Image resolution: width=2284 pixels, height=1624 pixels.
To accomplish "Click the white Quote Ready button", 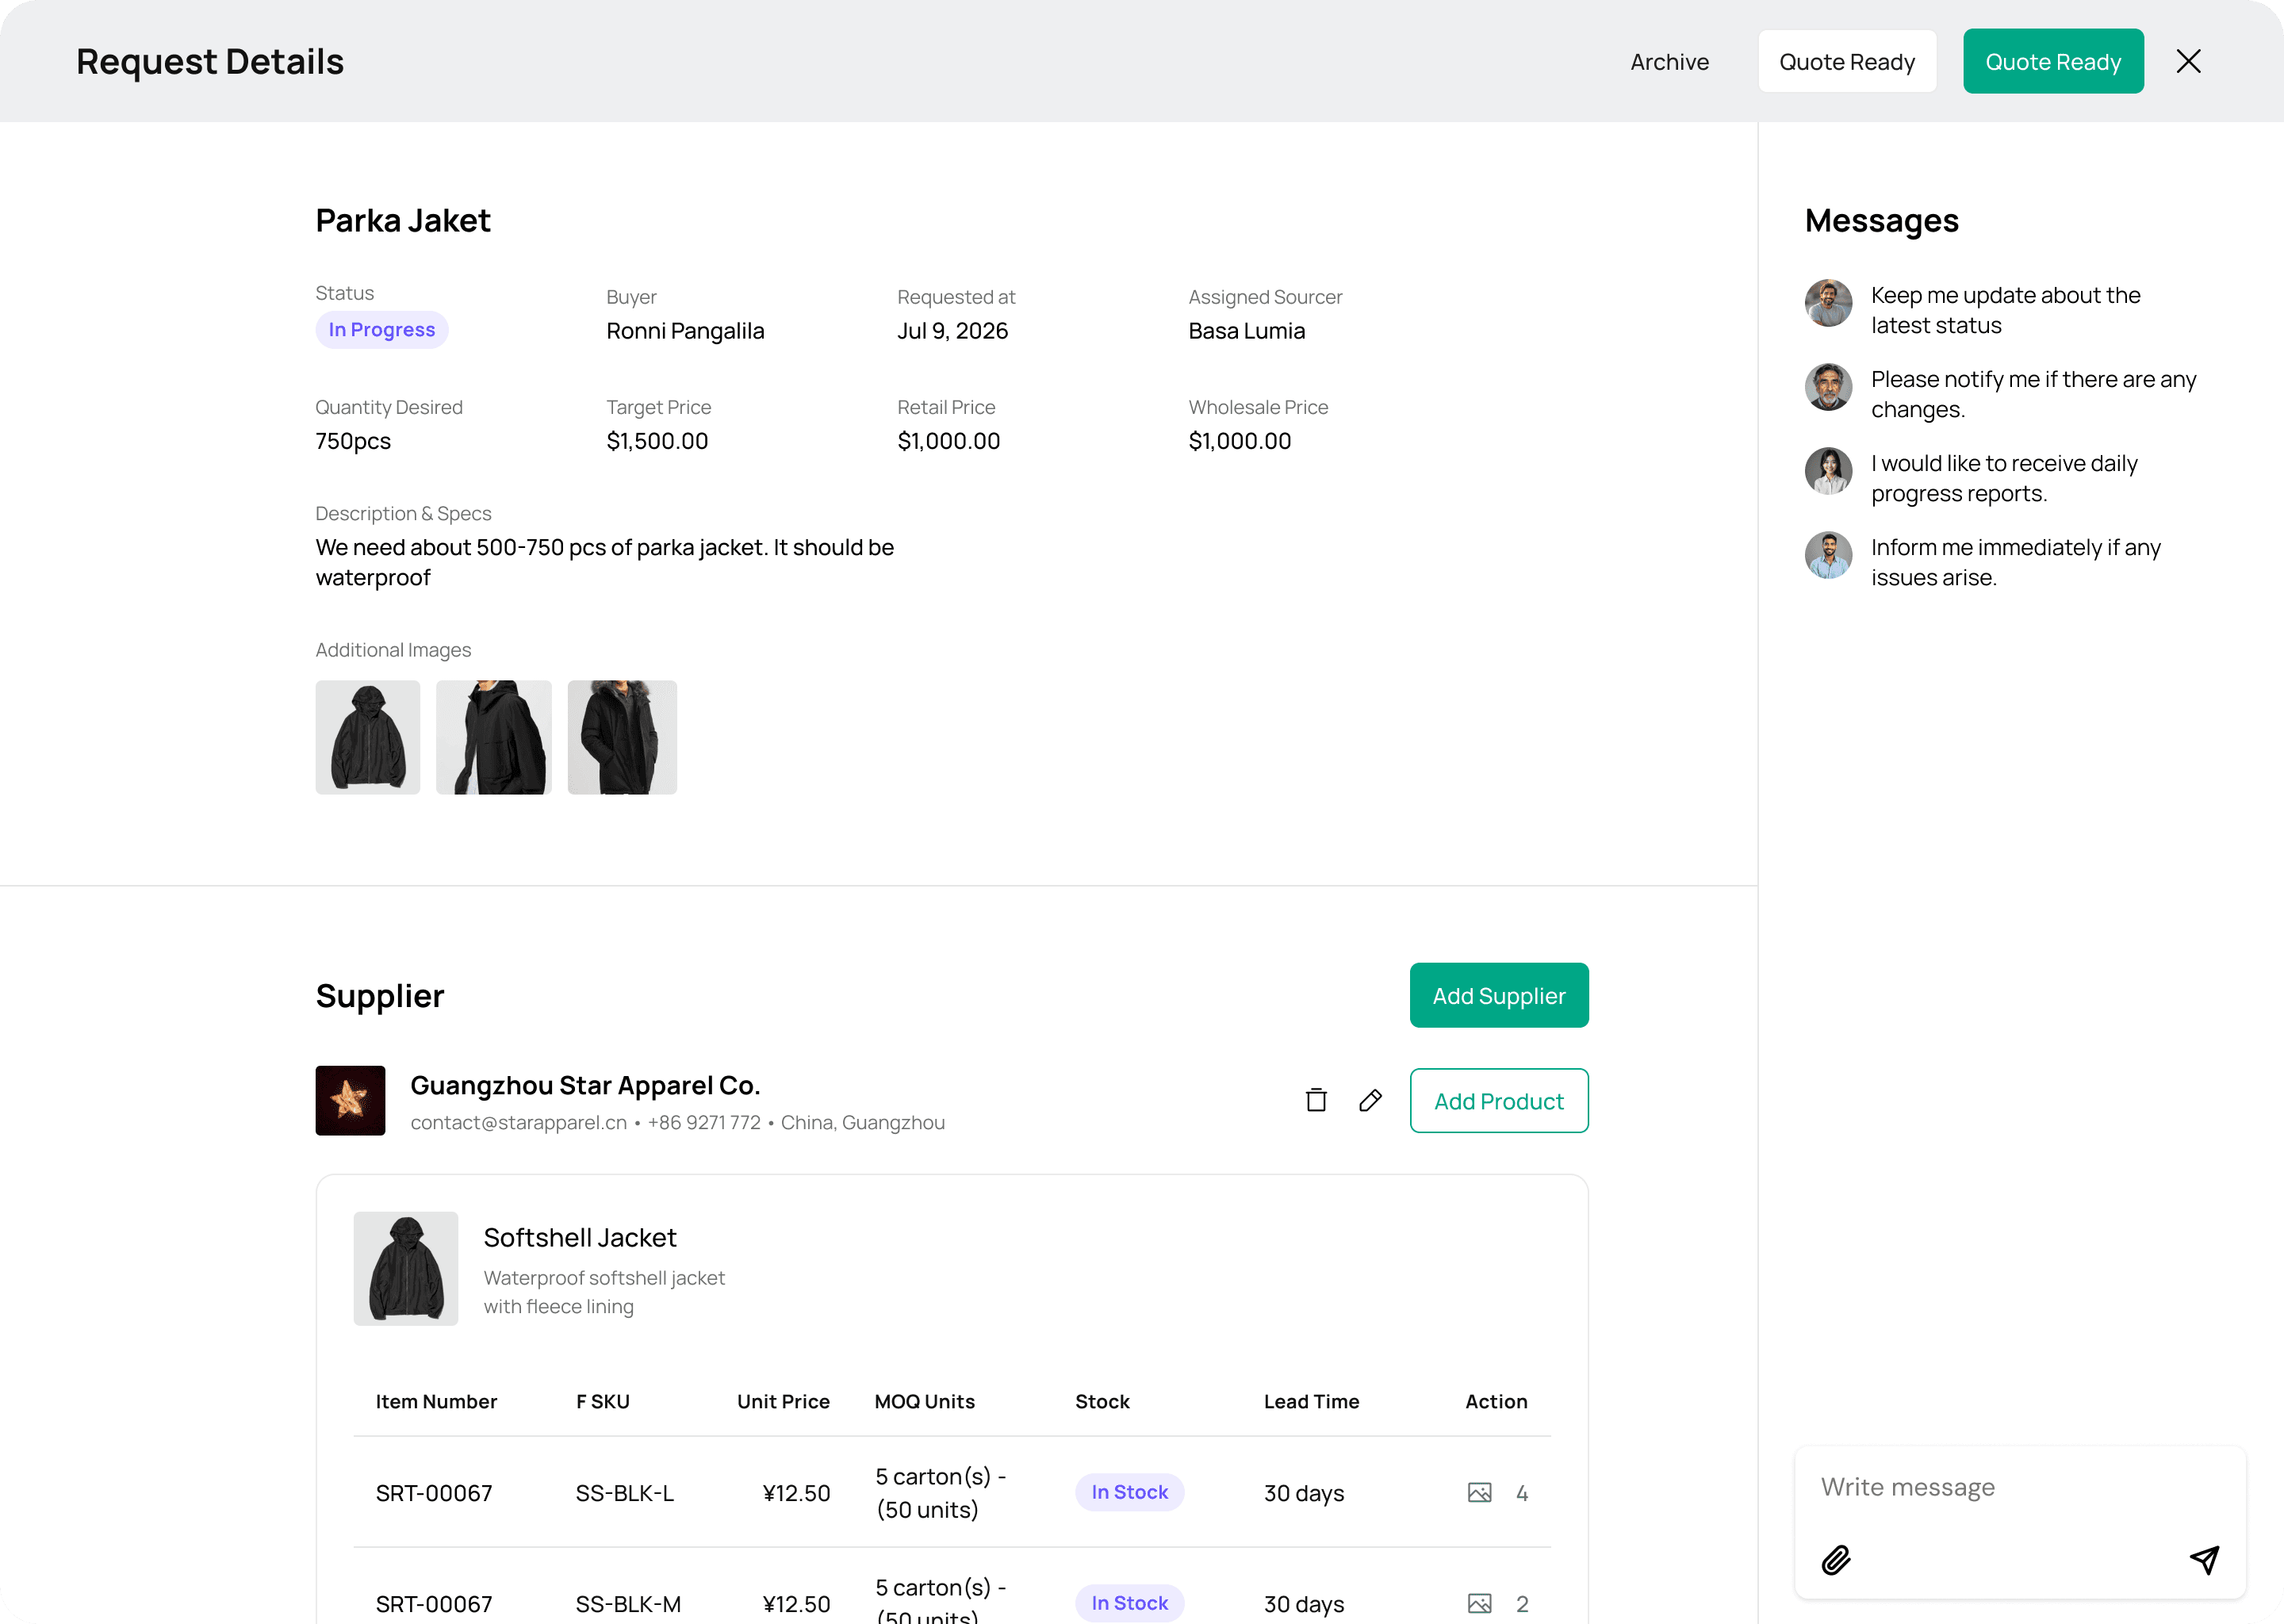I will point(1847,61).
